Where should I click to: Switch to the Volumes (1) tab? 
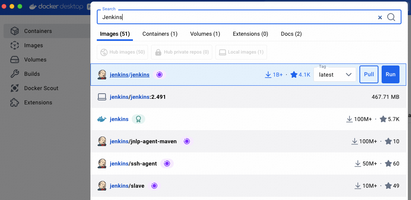tap(205, 34)
